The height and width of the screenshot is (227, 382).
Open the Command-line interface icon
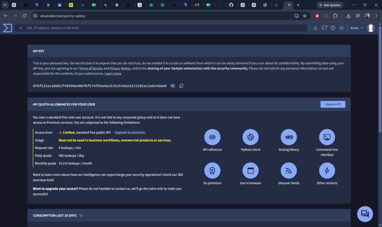327,137
